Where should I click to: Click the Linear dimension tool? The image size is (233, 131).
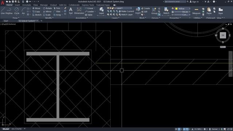click(x=89, y=8)
